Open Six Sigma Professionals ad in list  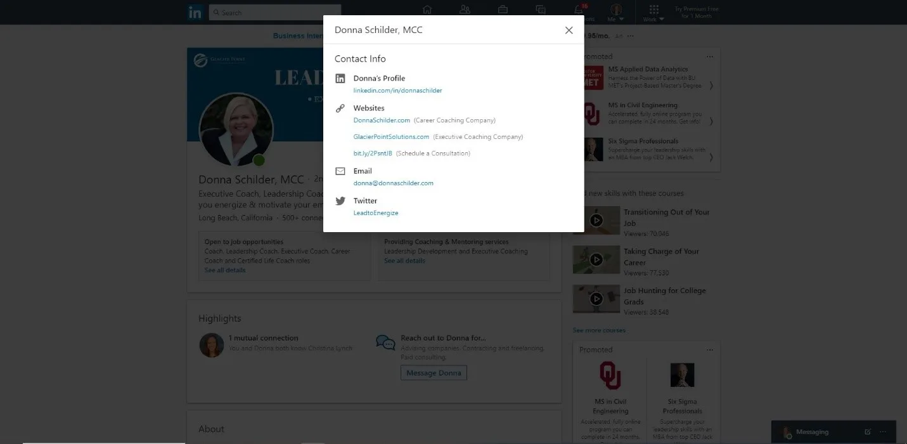pos(643,141)
